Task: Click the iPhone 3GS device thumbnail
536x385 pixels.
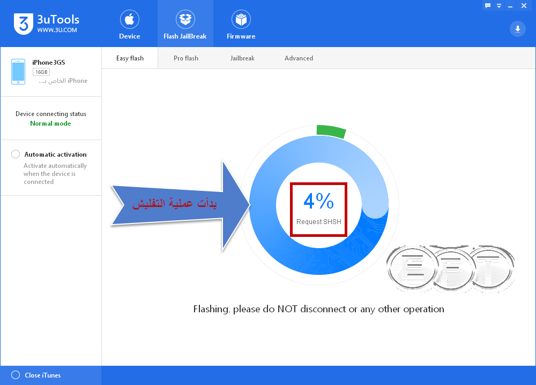Action: click(18, 72)
